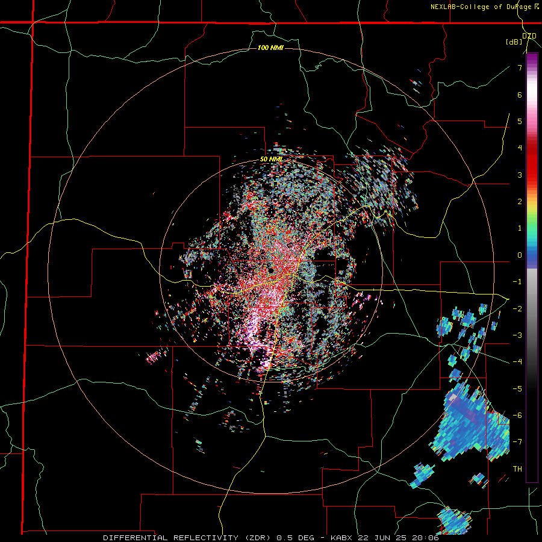
Task: Click the -1 value on the scale
Action: 517,282
